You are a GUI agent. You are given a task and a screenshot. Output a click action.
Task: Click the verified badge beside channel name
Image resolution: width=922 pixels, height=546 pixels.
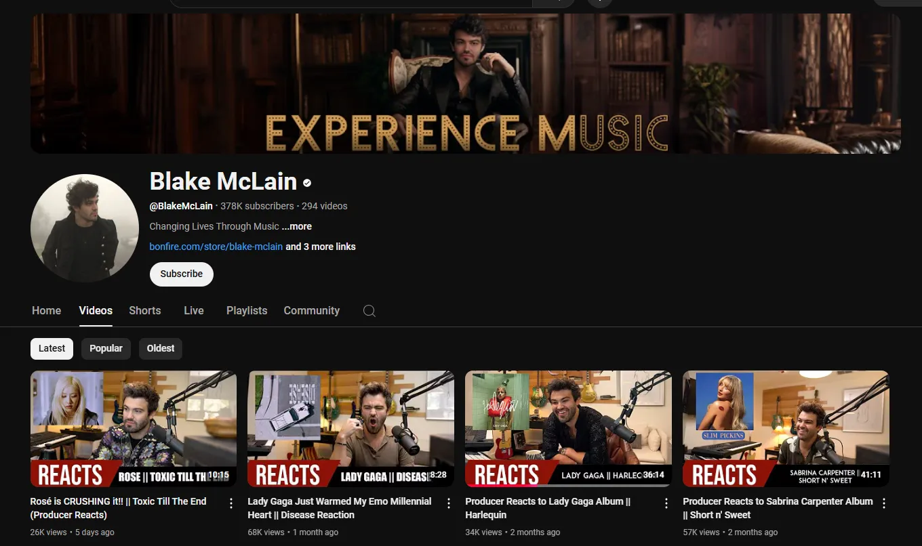[x=307, y=183]
